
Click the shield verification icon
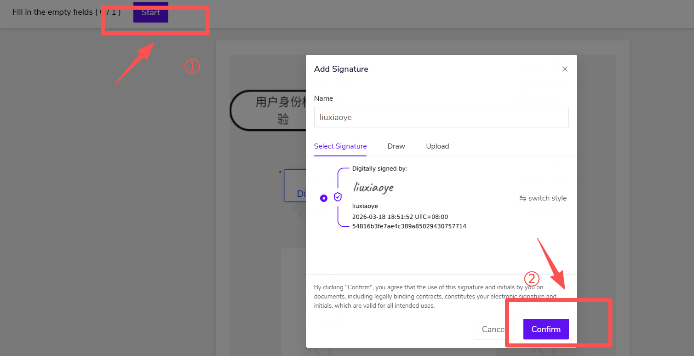click(338, 197)
